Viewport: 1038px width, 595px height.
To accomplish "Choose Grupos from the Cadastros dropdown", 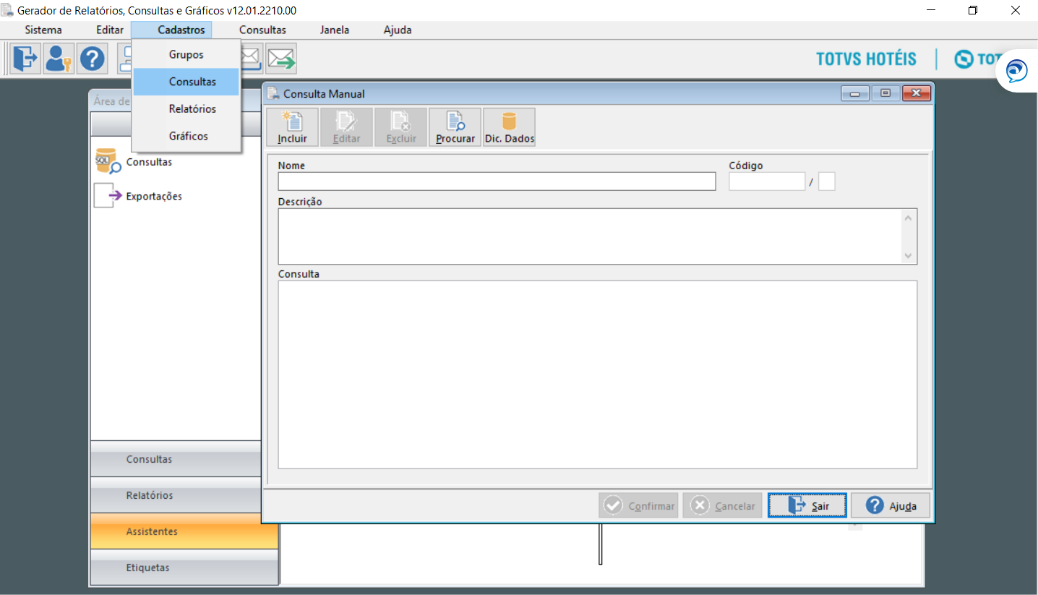I will coord(186,54).
